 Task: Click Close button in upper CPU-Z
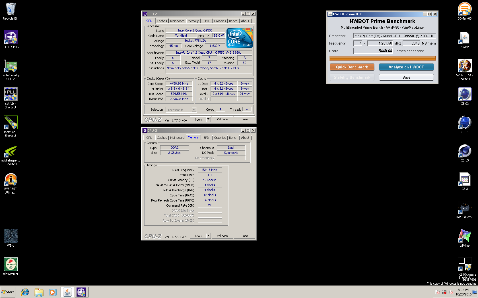[x=244, y=119]
